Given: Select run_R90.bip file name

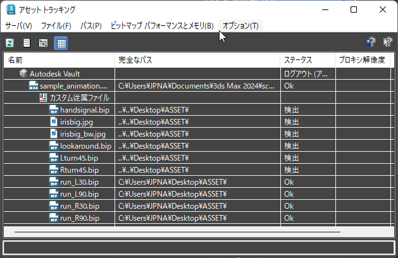Looking at the screenshot, I should click(80, 218).
